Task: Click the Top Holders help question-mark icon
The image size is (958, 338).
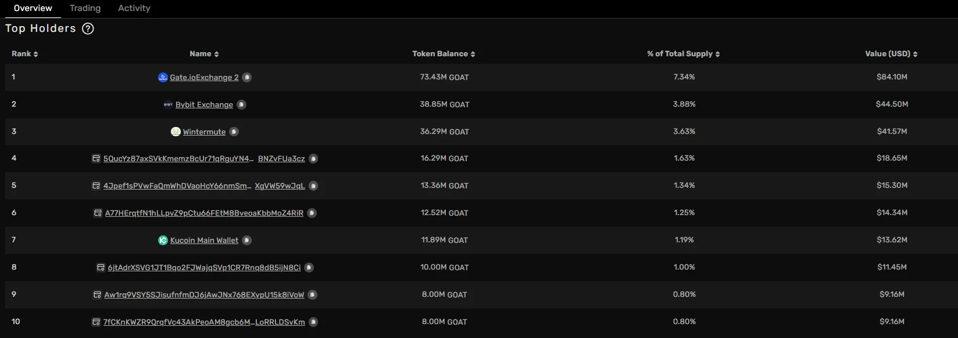Action: [88, 28]
